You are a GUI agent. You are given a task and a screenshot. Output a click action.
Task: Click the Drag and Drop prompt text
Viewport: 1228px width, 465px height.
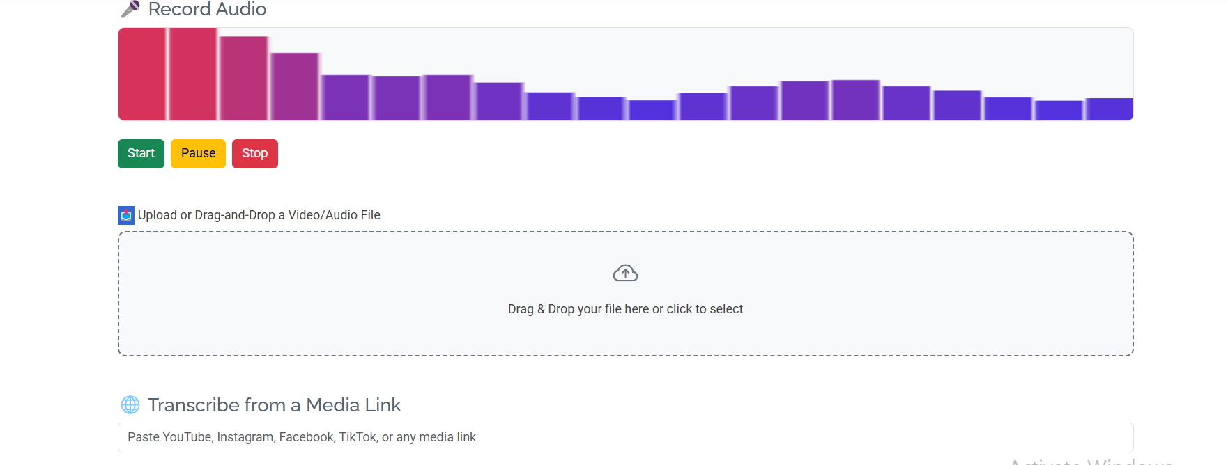[625, 308]
